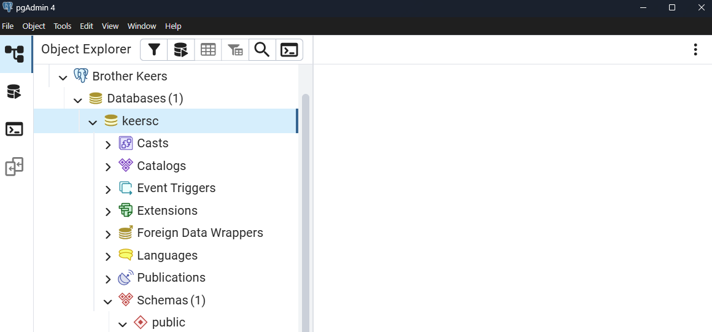Expand the Languages node
Screen dimensions: 712x332
click(108, 257)
